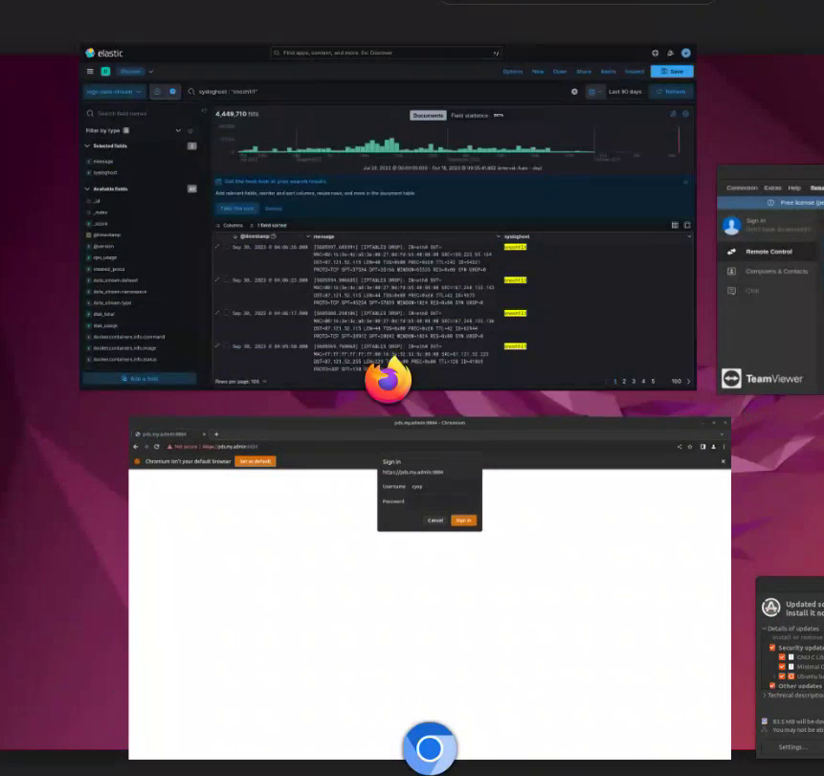
Task: Select the first log row checkbox
Action: click(x=227, y=248)
